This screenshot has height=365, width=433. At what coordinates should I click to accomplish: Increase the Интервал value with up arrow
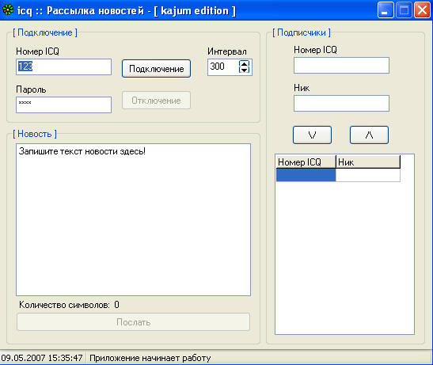coord(244,63)
